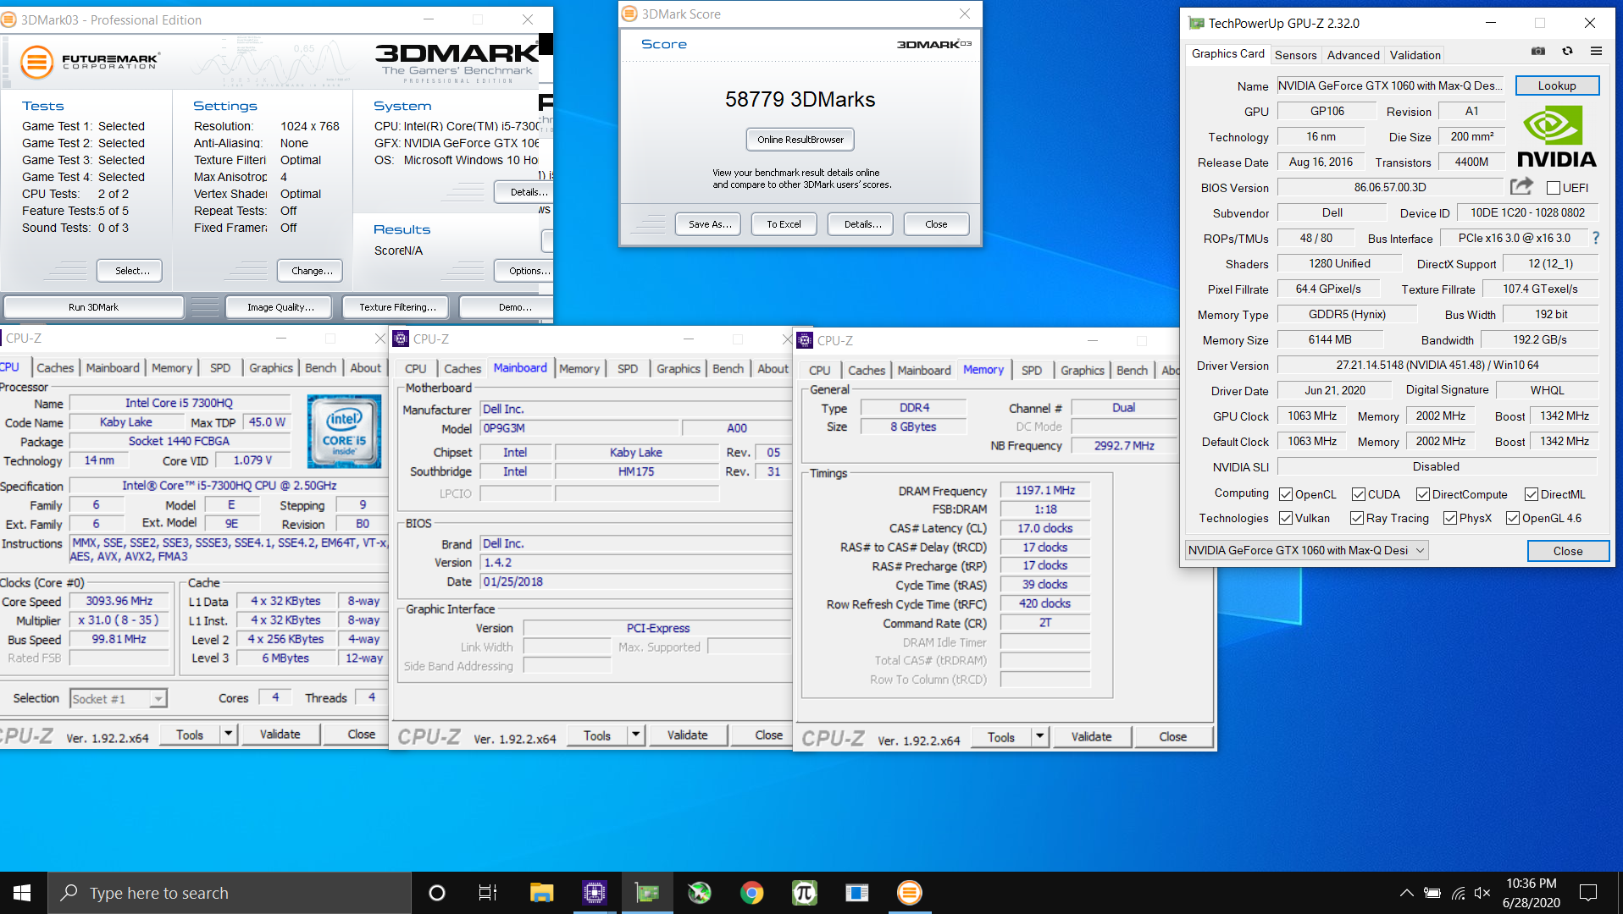Image resolution: width=1623 pixels, height=914 pixels.
Task: Open Windows Start menu
Action: (23, 893)
